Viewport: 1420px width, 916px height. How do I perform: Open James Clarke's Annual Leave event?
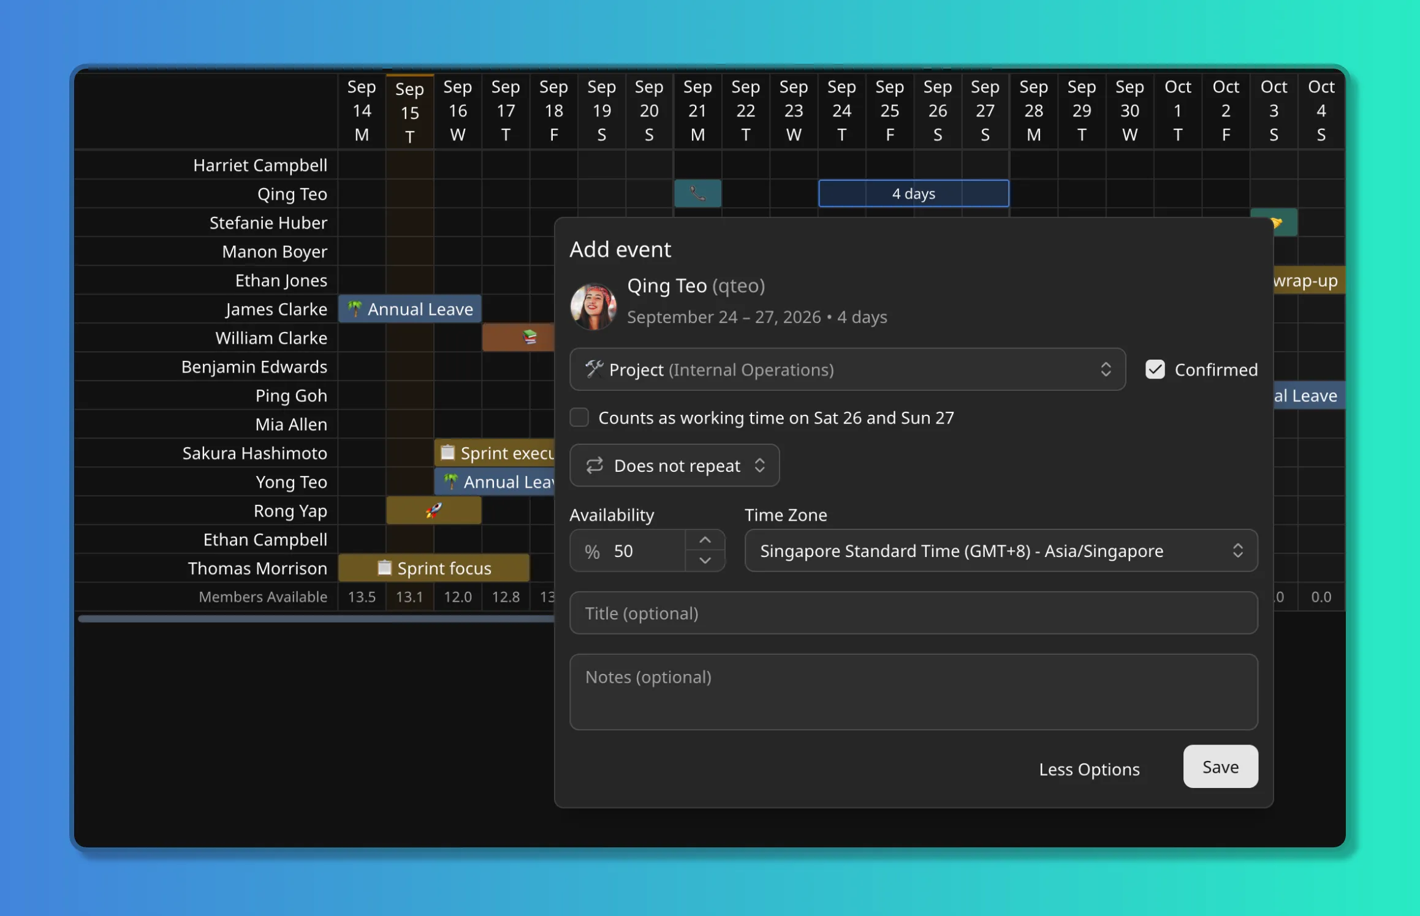tap(410, 309)
